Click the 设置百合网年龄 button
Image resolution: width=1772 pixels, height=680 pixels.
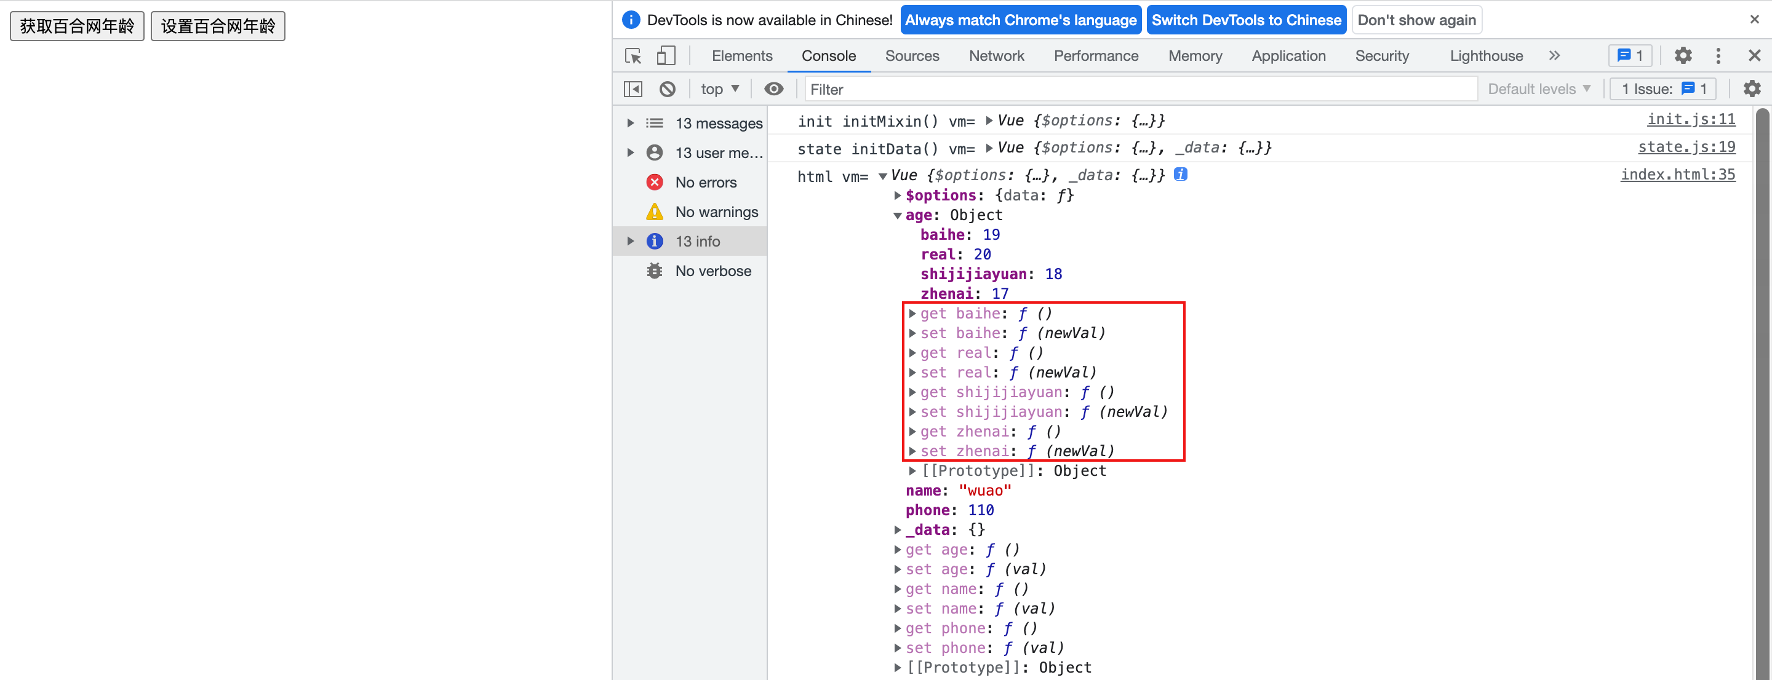pyautogui.click(x=218, y=26)
